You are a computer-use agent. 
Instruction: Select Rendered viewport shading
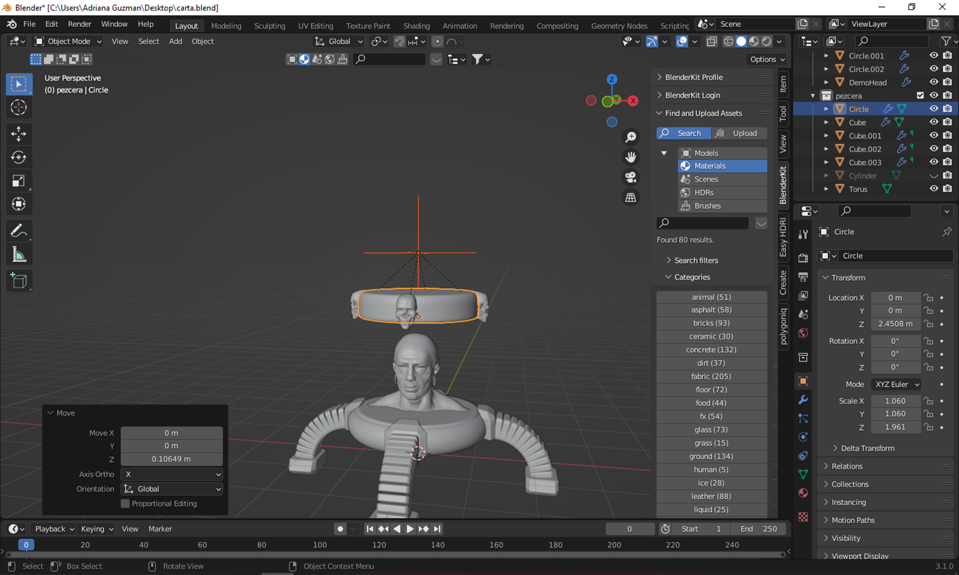click(x=767, y=42)
